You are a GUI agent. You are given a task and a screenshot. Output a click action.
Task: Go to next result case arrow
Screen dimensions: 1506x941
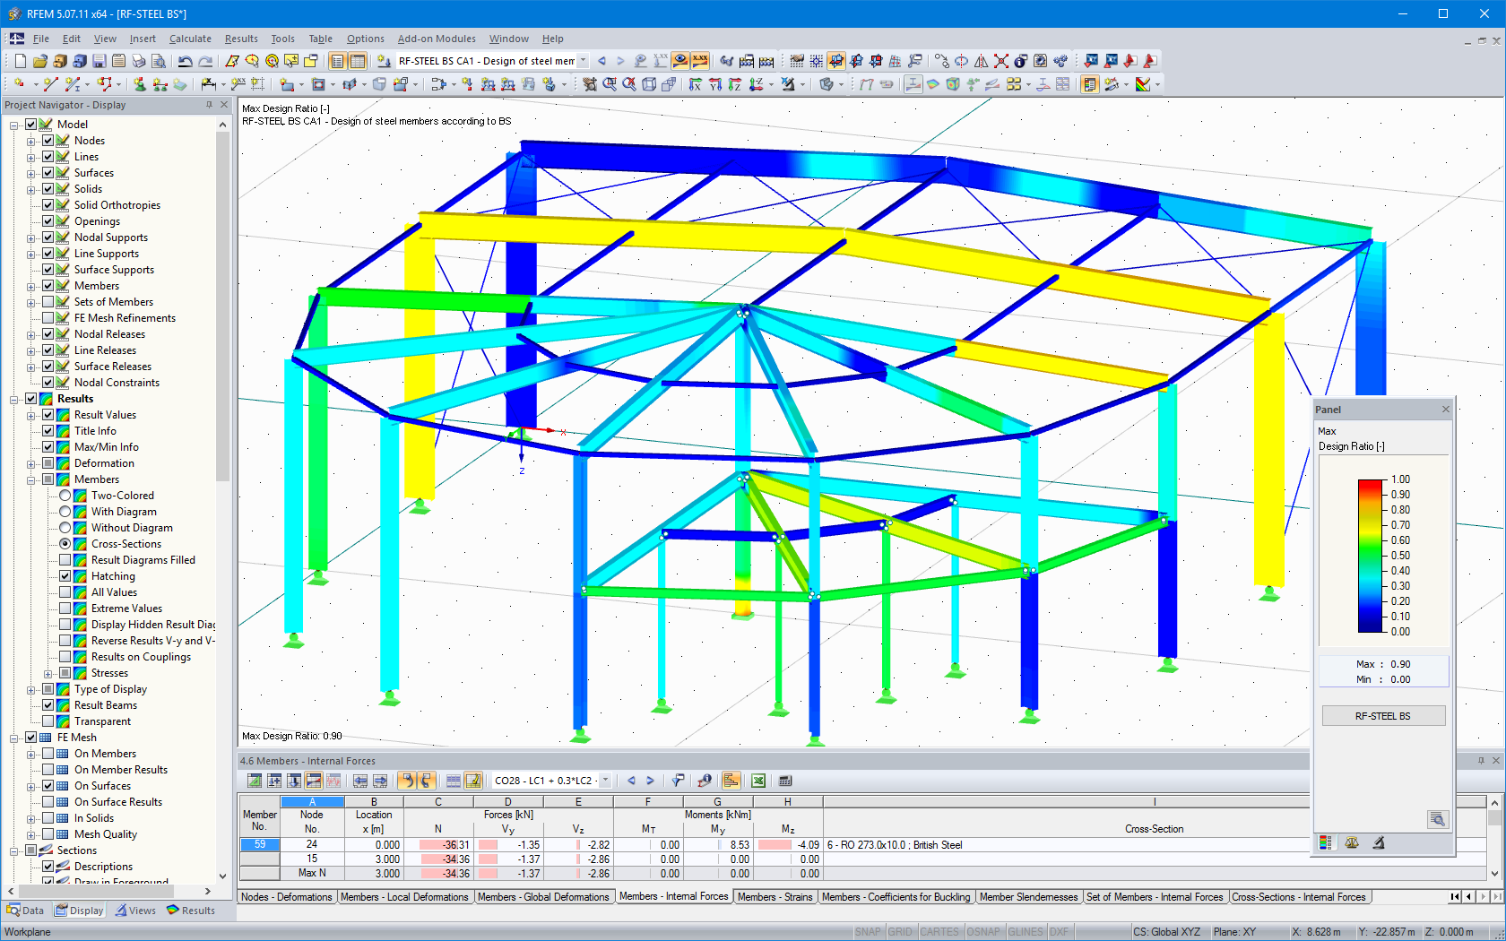[x=620, y=61]
